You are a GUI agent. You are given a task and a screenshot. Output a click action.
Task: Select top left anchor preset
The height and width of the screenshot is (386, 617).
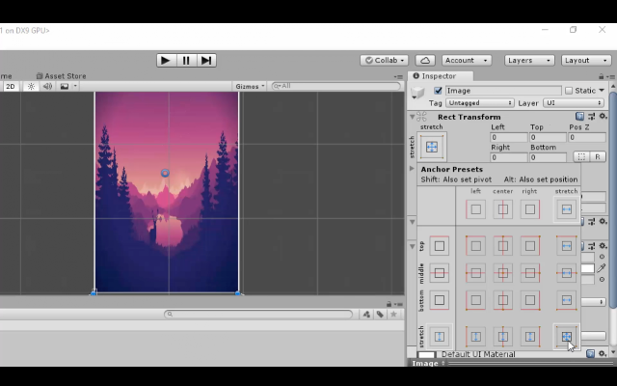click(x=475, y=246)
